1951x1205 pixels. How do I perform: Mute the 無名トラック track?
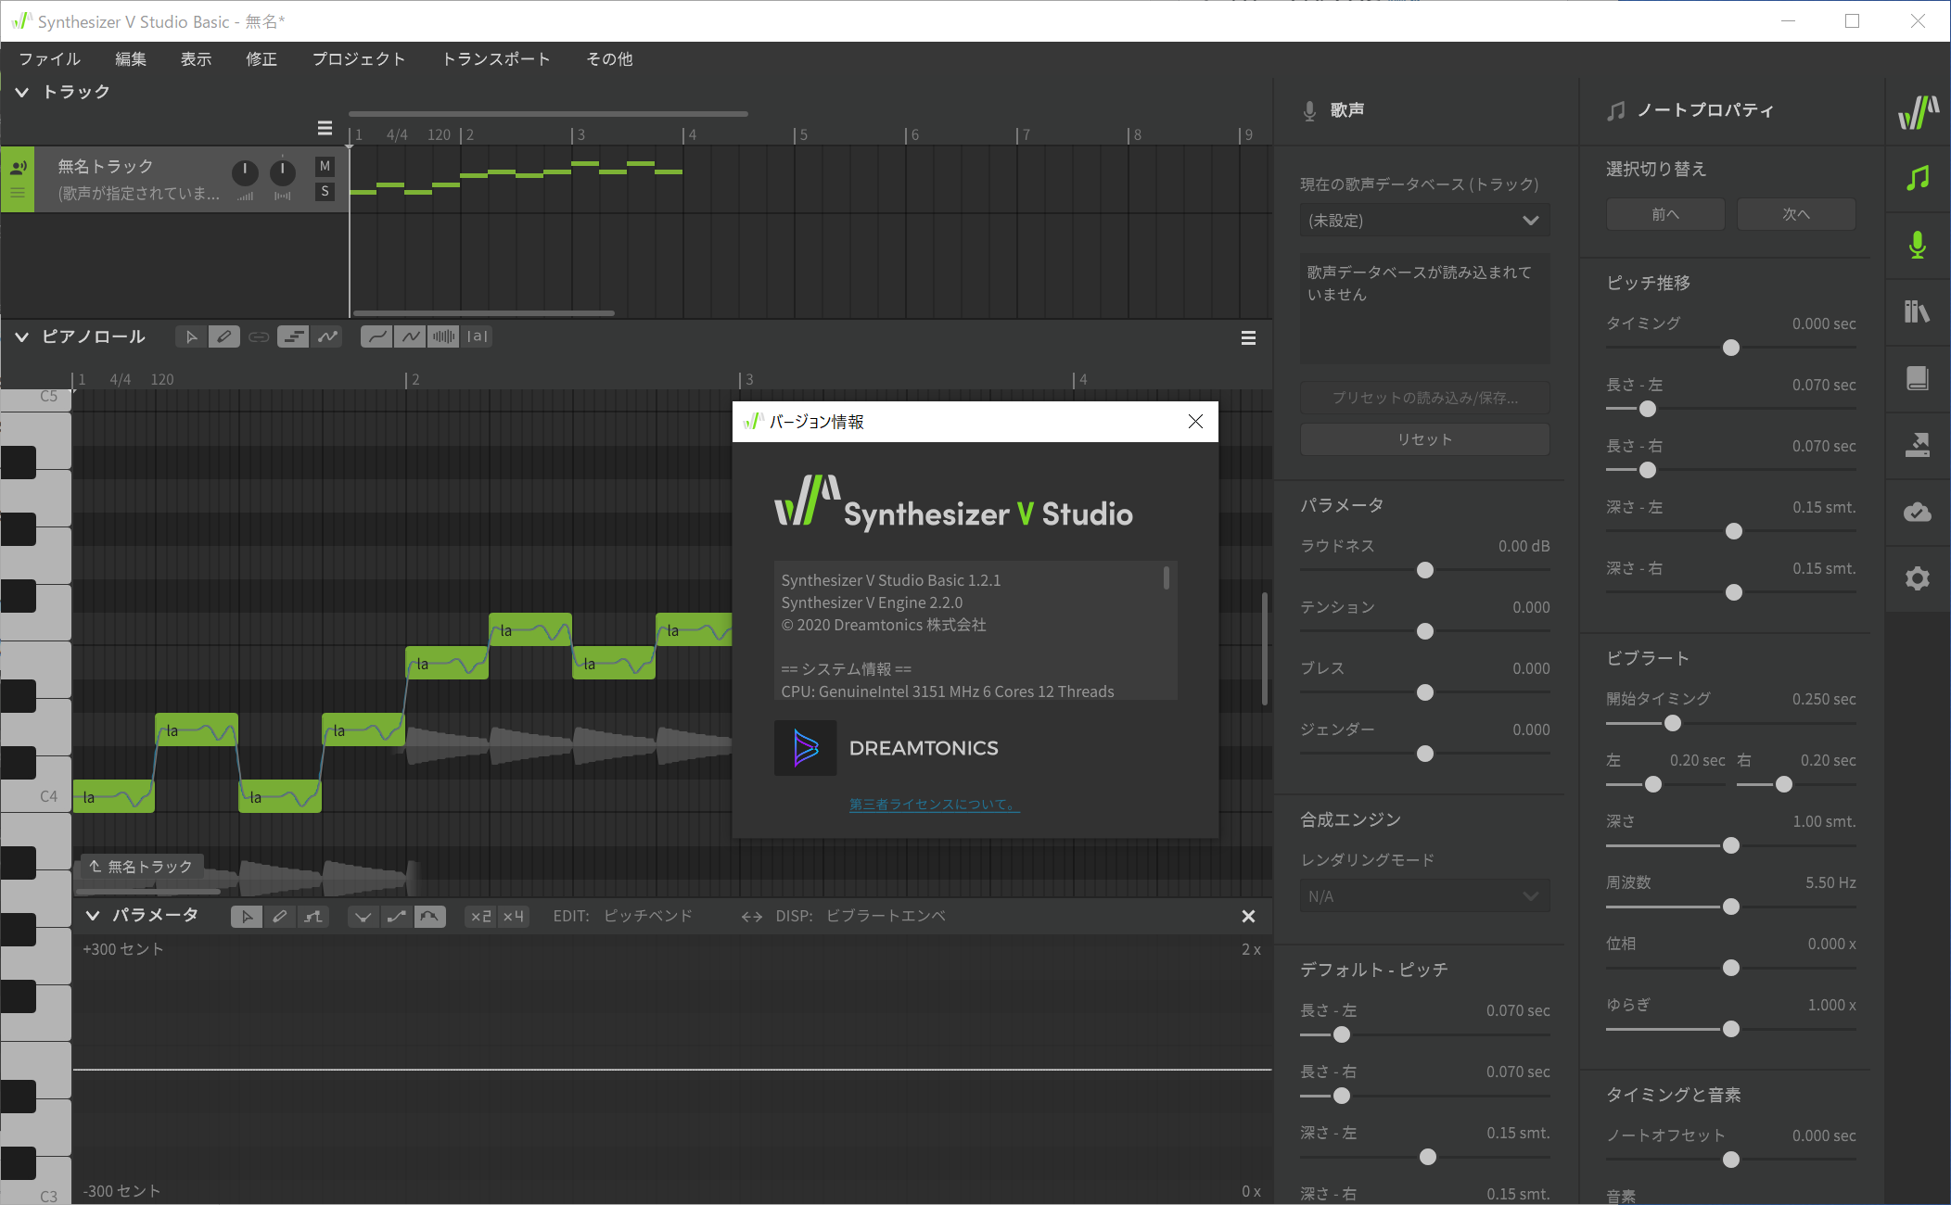click(325, 166)
